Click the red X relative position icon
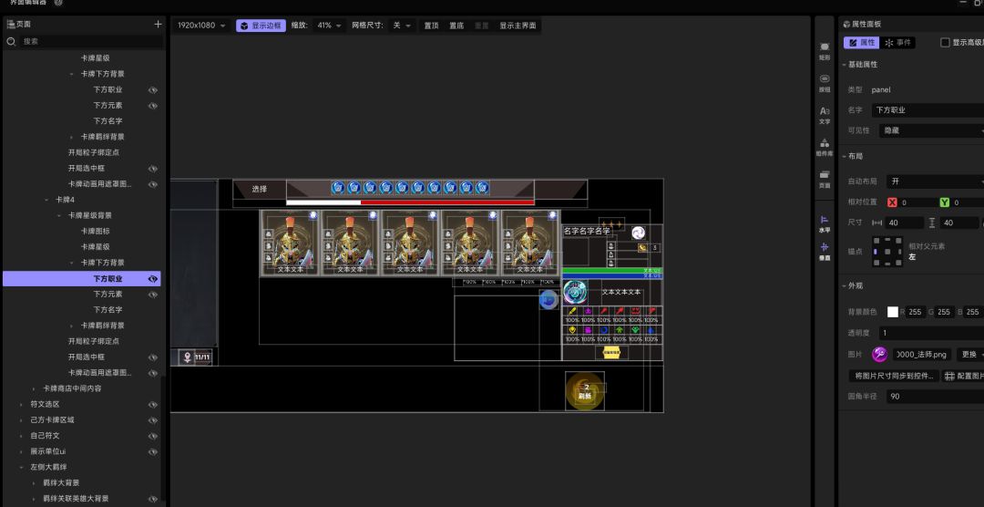This screenshot has height=507, width=984. click(892, 202)
